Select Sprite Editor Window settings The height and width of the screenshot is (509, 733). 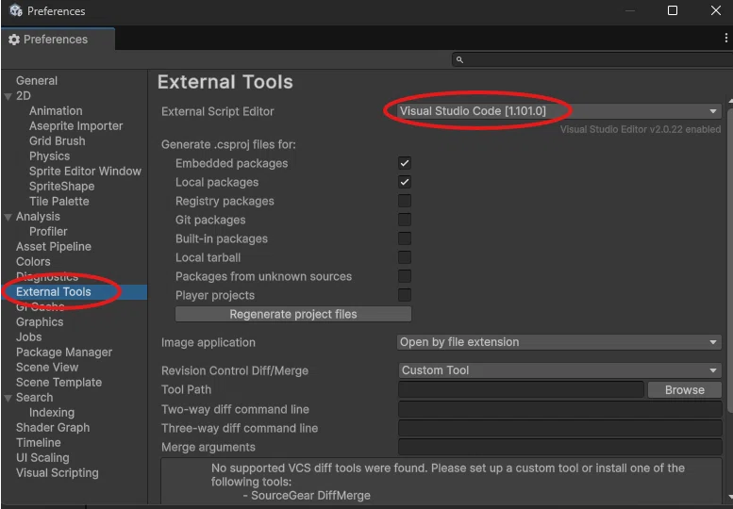click(85, 172)
